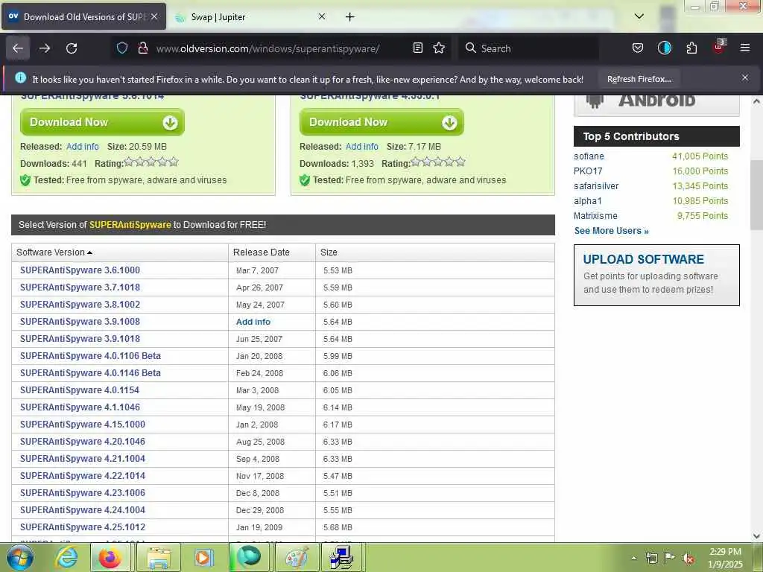The width and height of the screenshot is (763, 572).
Task: Launch Internet Explorer from the taskbar
Action: (x=66, y=557)
